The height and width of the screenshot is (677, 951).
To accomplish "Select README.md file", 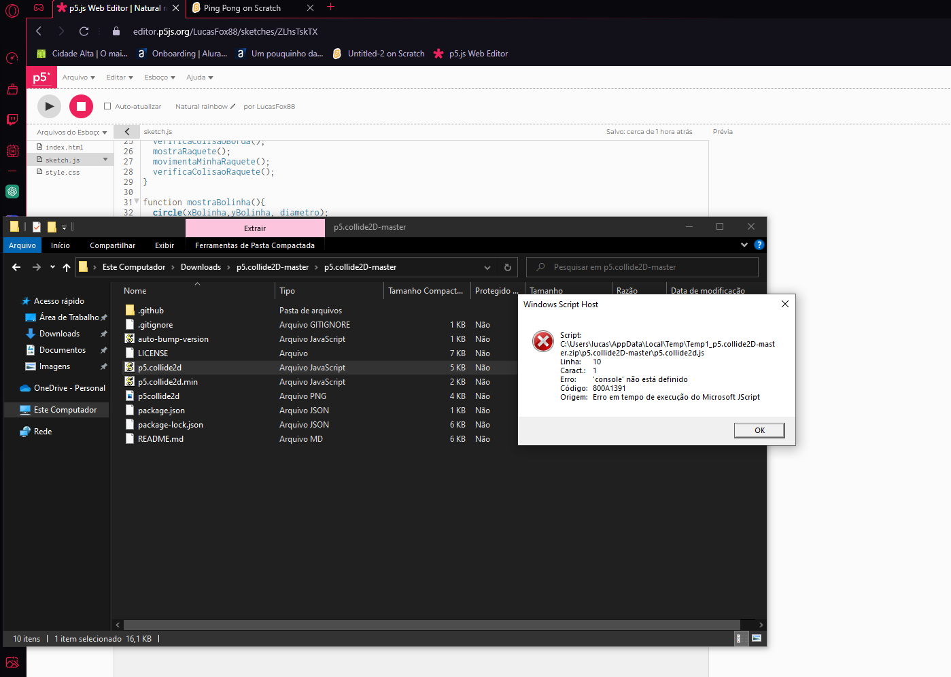I will click(x=160, y=439).
